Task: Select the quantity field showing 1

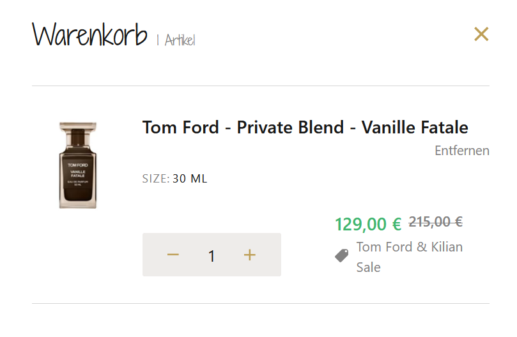Action: (x=212, y=256)
